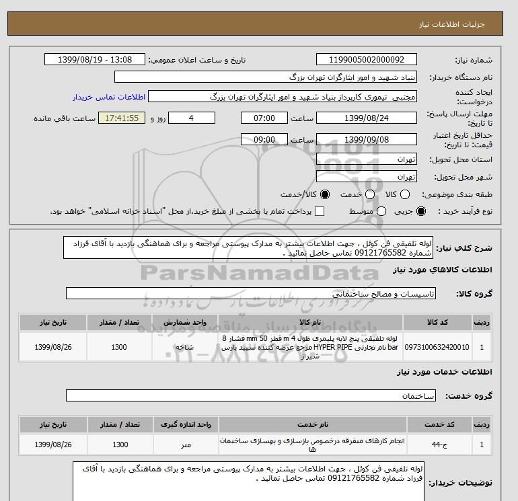Click the شرح کلی نیاز text box
This screenshot has width=518, height=501.
[x=248, y=247]
